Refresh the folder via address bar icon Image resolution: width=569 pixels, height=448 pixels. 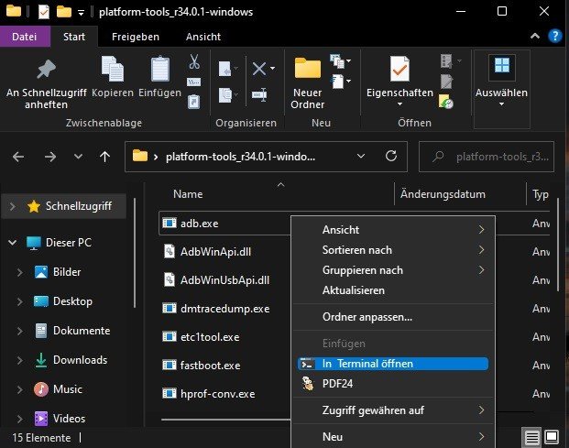[391, 156]
